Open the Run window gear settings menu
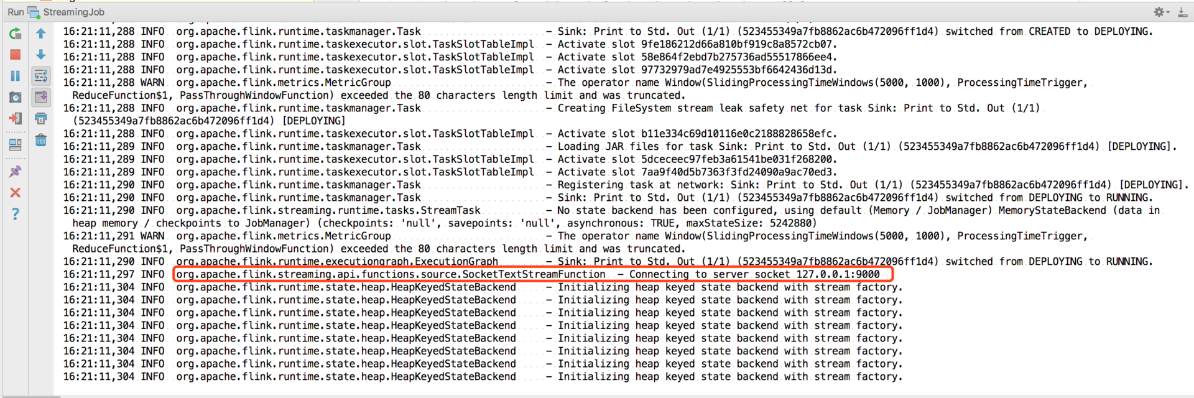This screenshot has height=398, width=1194. click(1161, 12)
